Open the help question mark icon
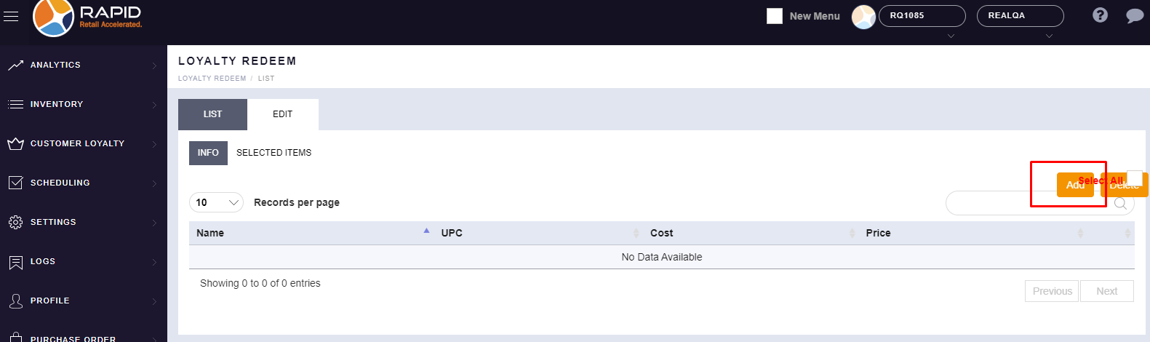The height and width of the screenshot is (342, 1150). click(1100, 15)
